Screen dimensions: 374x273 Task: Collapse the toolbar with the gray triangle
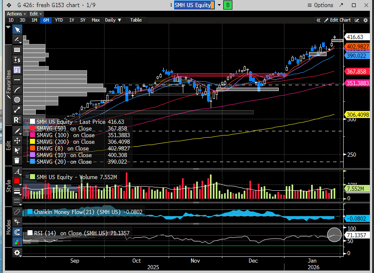(8, 27)
